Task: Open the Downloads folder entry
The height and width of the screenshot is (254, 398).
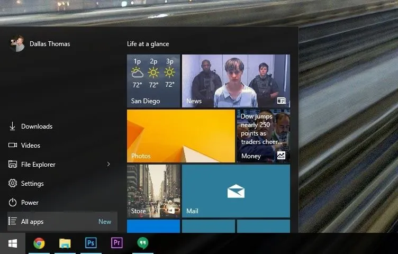Action: click(x=62, y=126)
